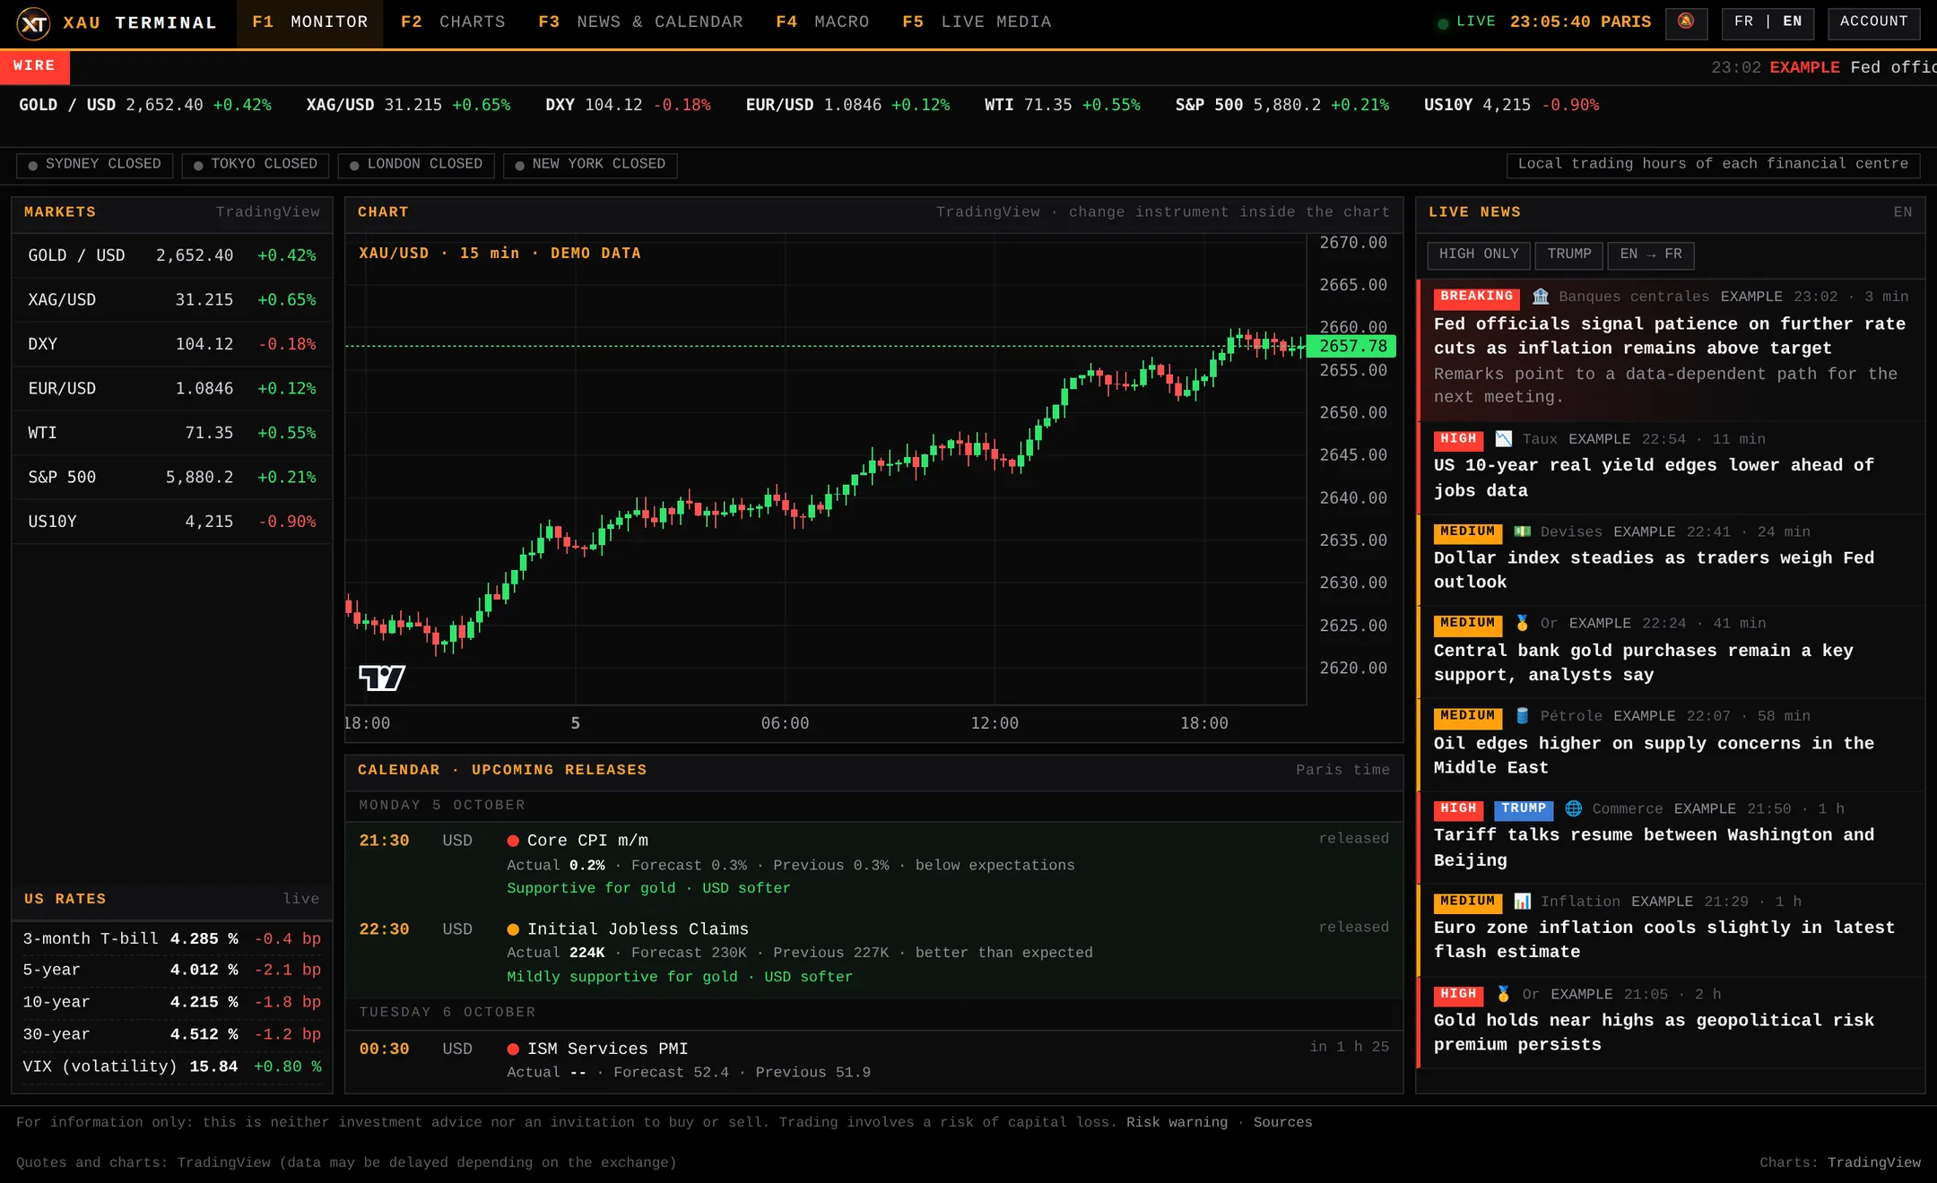The width and height of the screenshot is (1937, 1183).
Task: Click the orange impact dot on Initial Jobless Claims
Action: (513, 929)
